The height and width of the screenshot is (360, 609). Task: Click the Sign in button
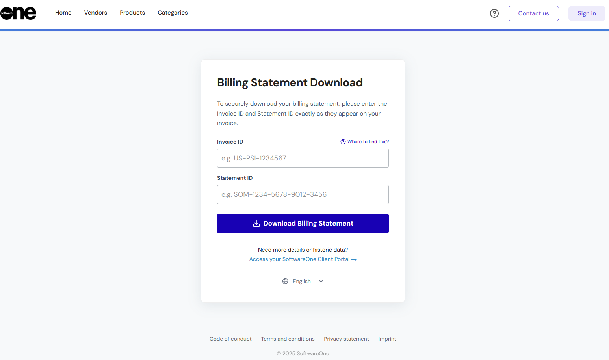(586, 13)
